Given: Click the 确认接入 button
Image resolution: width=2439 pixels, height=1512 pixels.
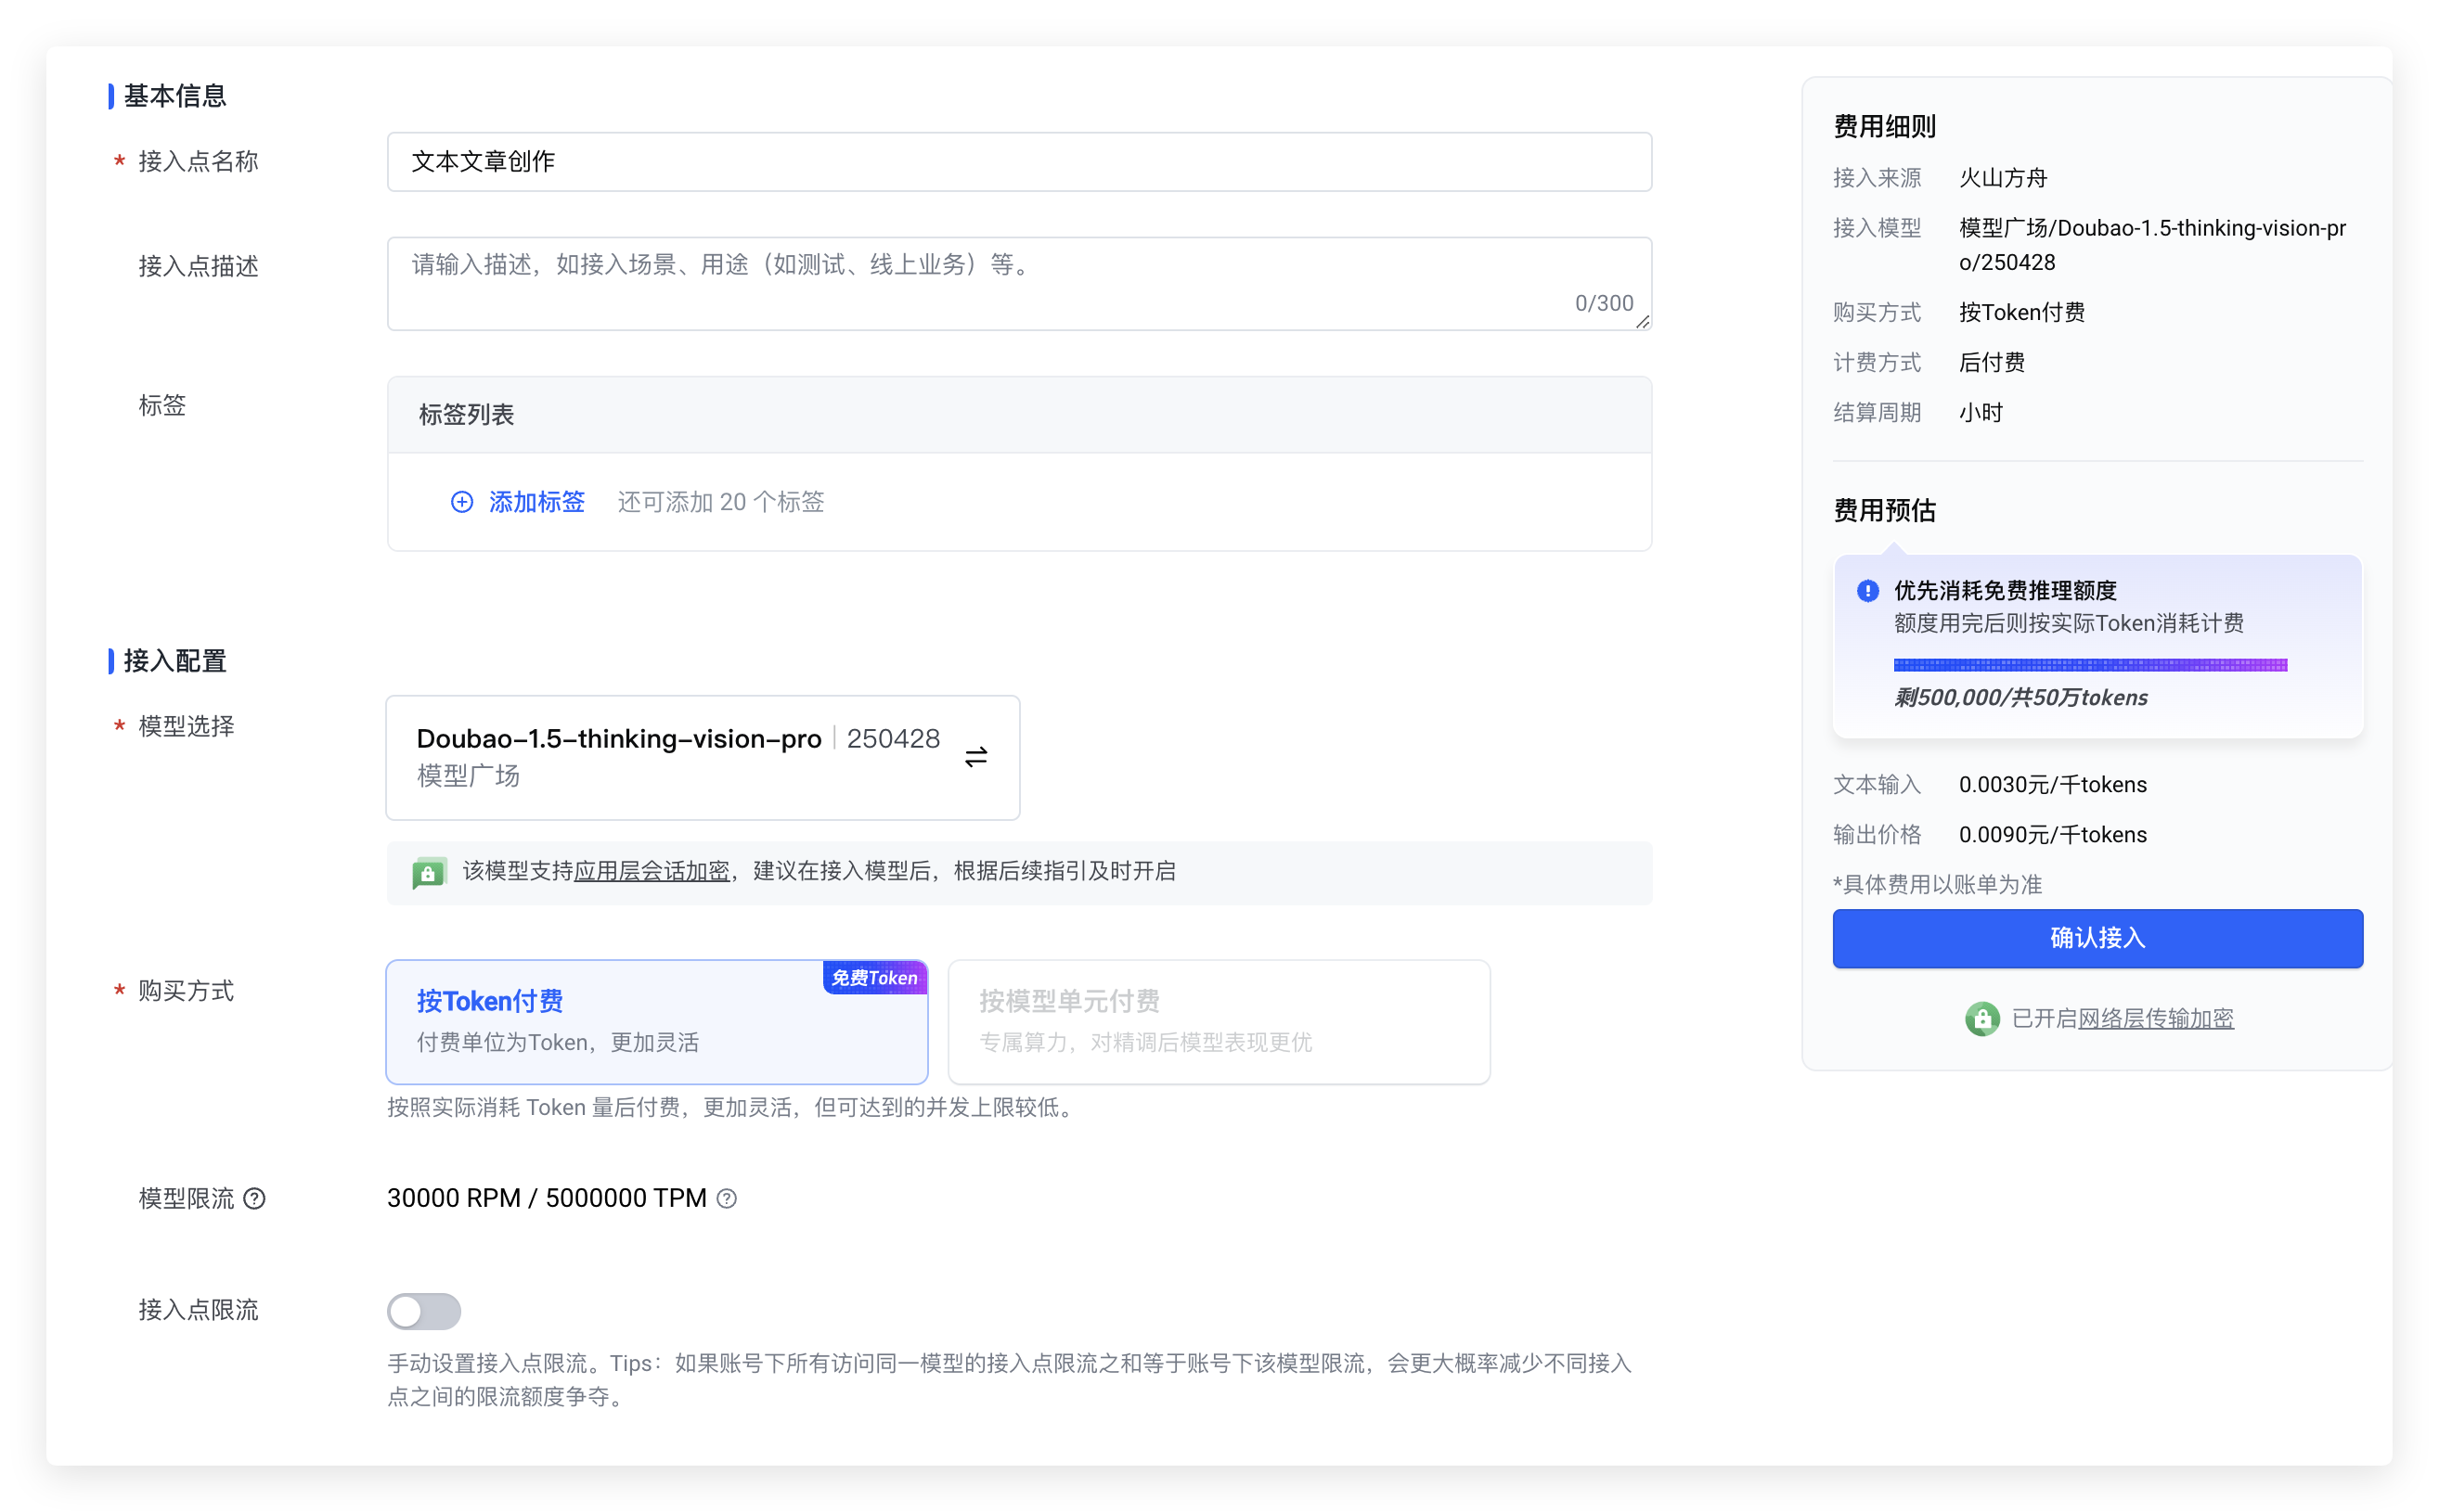Looking at the screenshot, I should coord(2097,937).
